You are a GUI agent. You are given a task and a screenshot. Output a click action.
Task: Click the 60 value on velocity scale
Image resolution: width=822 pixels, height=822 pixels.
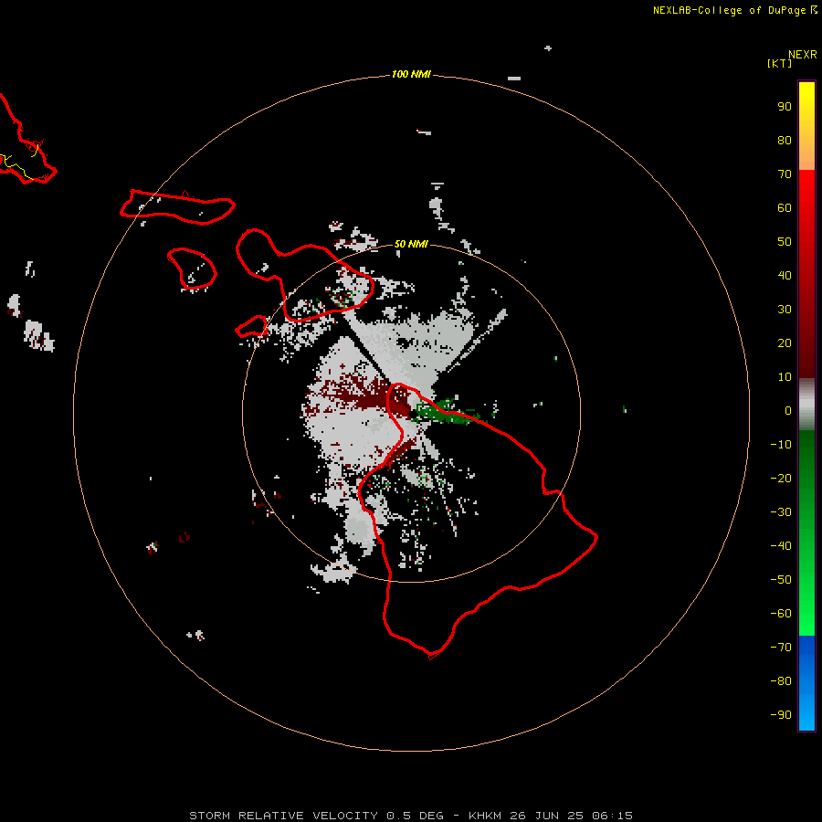785,208
